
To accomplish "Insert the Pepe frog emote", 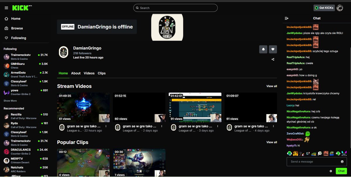I will point(332,153).
